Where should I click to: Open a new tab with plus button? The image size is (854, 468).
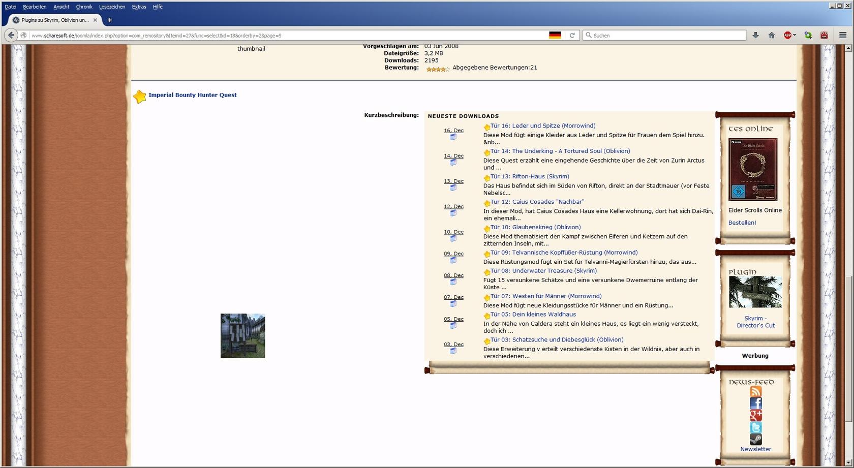coord(109,20)
